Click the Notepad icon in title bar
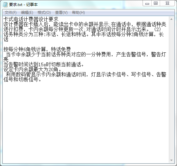Viewport: 177px width, 166px height. tap(5, 5)
